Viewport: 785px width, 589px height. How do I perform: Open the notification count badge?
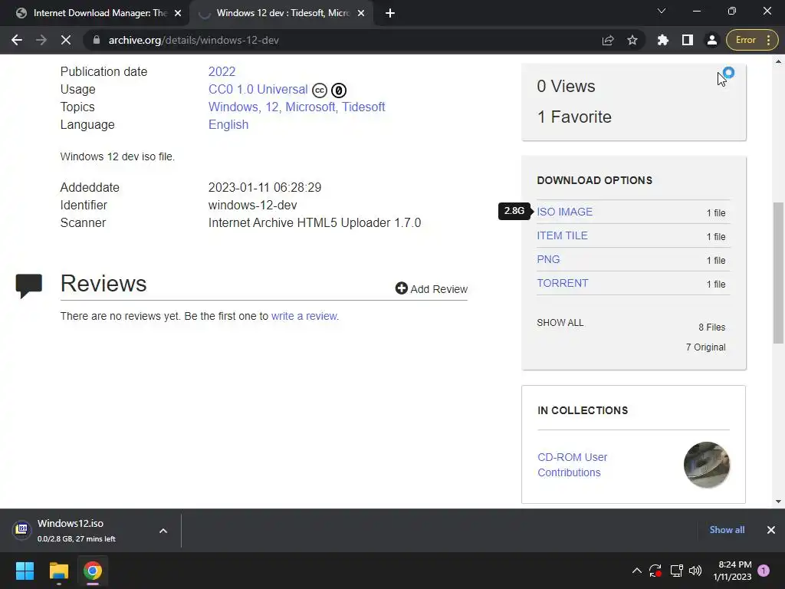coord(764,571)
